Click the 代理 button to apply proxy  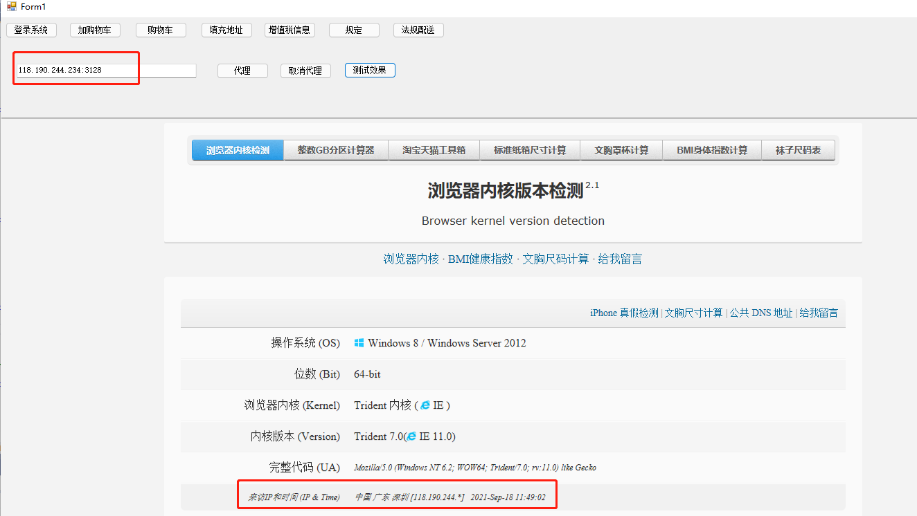pos(242,71)
